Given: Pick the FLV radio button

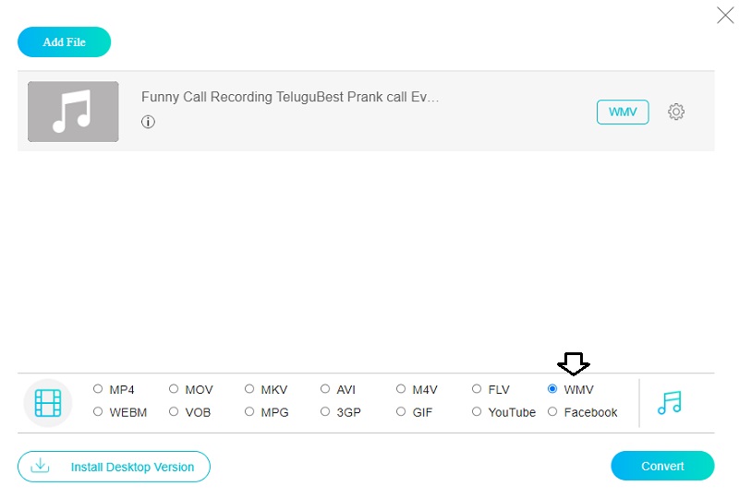Looking at the screenshot, I should pos(477,389).
